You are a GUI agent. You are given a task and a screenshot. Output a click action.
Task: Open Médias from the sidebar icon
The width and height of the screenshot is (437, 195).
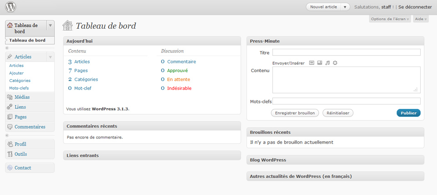point(10,97)
